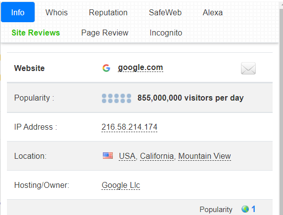
Task: Click the Mountain View link
Action: [204, 156]
